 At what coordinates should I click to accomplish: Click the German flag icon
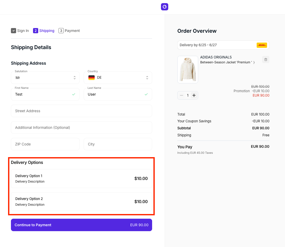[x=92, y=78]
